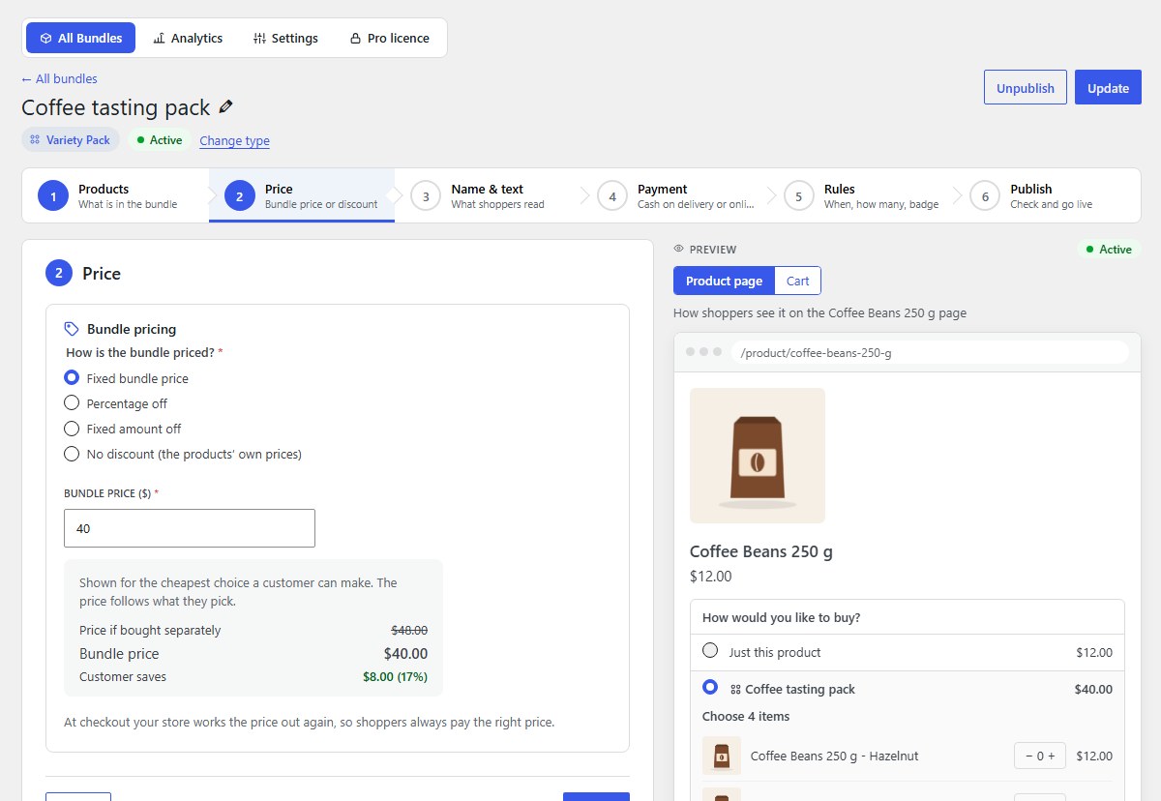Focus the Bundle price input field
The width and height of the screenshot is (1161, 801).
(190, 528)
